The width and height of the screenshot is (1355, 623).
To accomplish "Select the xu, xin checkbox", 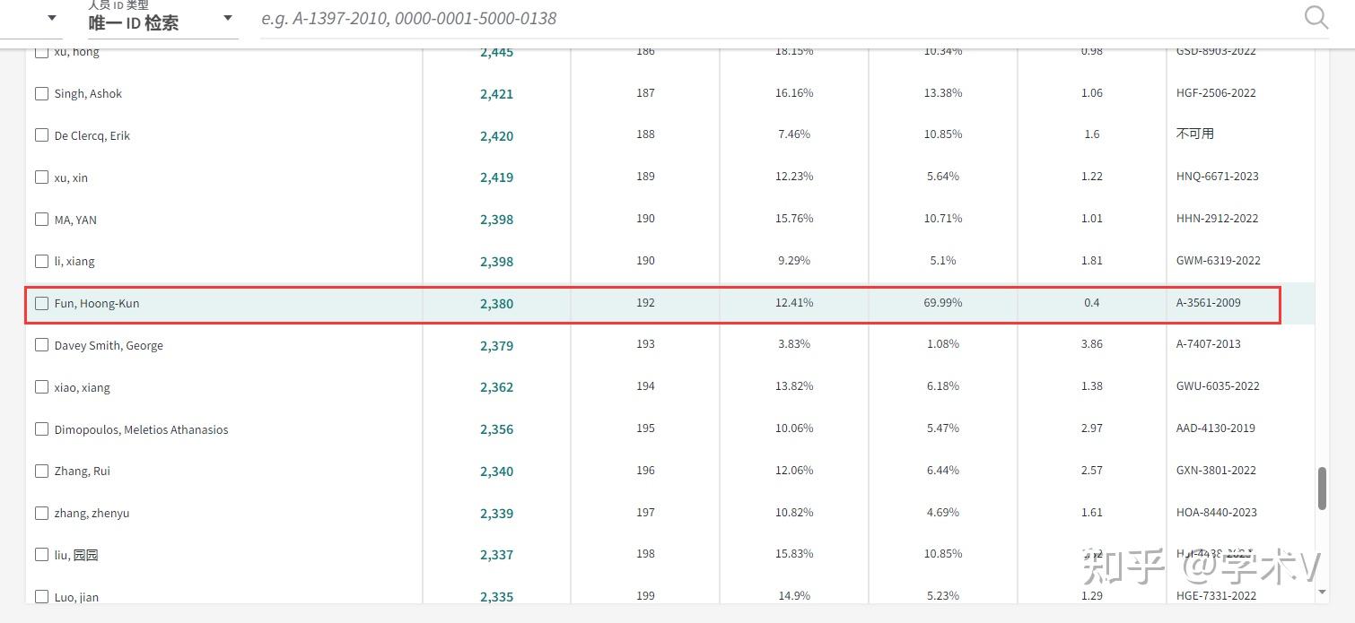I will [41, 177].
